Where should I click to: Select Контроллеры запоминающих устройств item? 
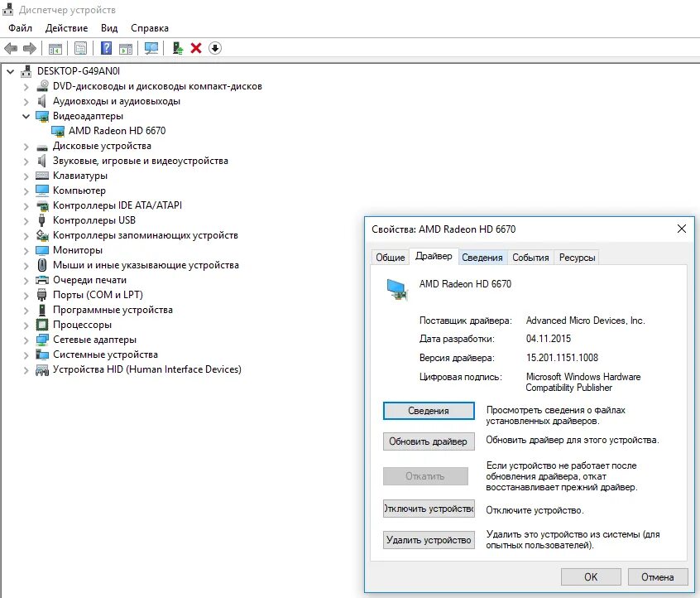pos(145,235)
